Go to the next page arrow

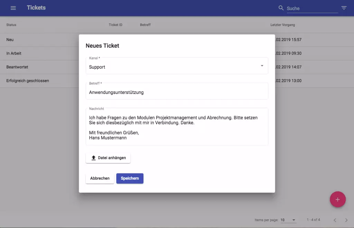point(346,220)
